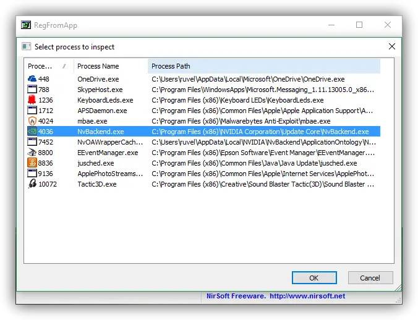This screenshot has width=418, height=320.
Task: Select the KeyboardLeds.exe process name
Action: point(105,100)
